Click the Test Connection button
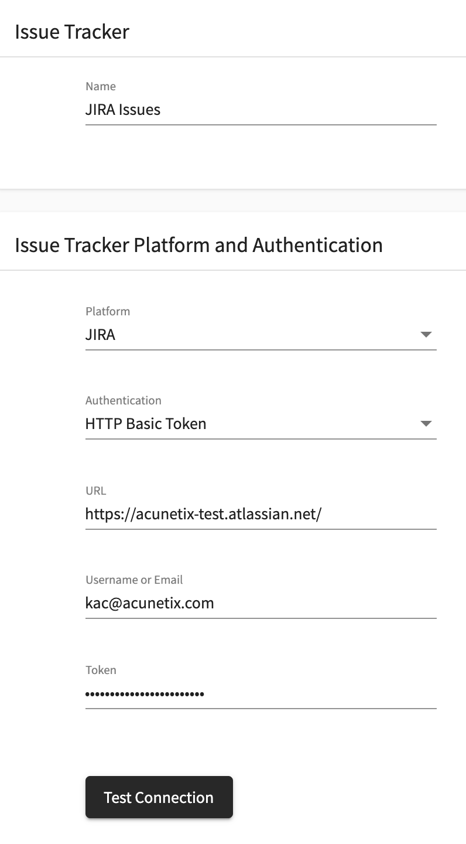This screenshot has height=844, width=466. pyautogui.click(x=159, y=797)
